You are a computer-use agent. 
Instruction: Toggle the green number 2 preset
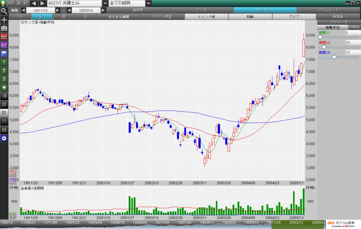coord(4,71)
